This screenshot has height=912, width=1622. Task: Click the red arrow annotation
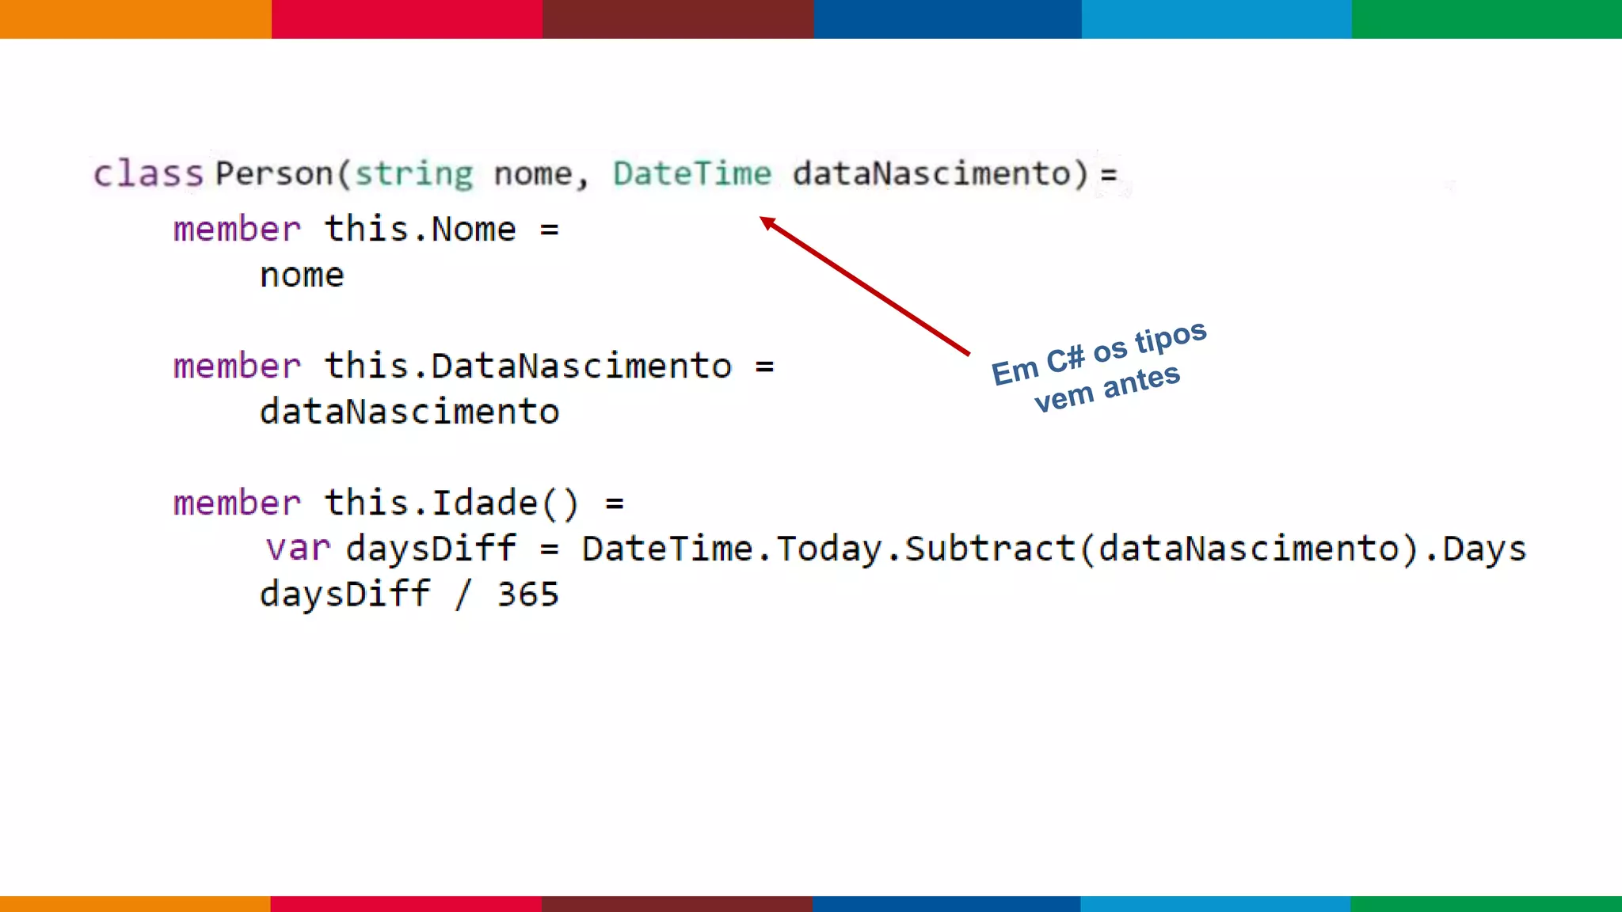coord(865,287)
